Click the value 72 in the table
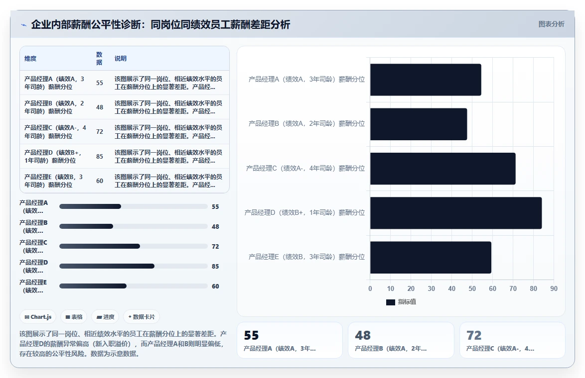Viewport: 585px width, 378px height. click(100, 132)
